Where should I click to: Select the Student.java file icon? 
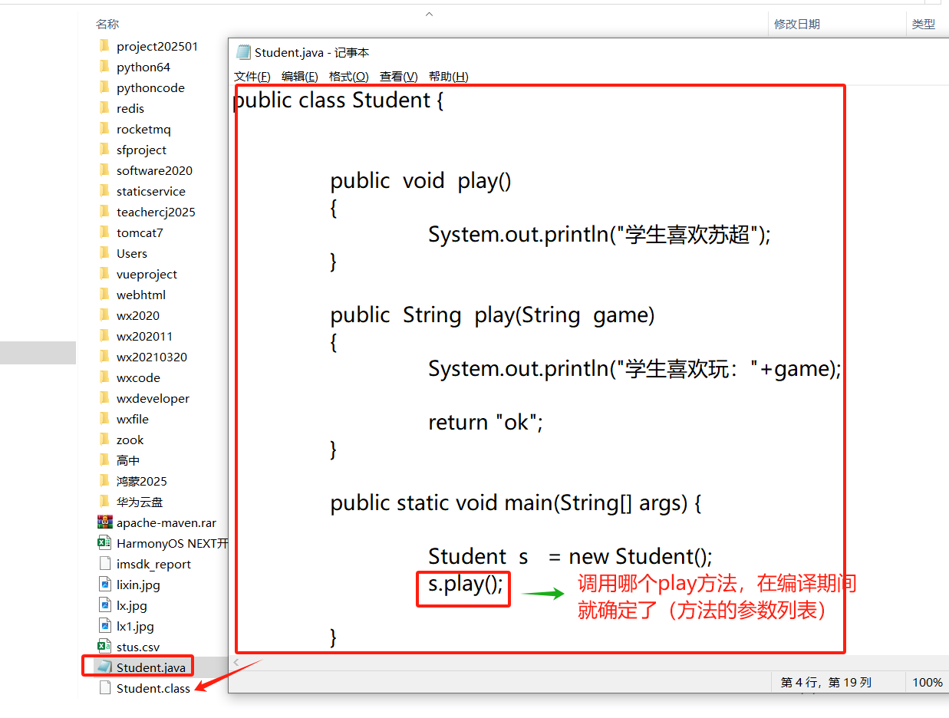[104, 667]
